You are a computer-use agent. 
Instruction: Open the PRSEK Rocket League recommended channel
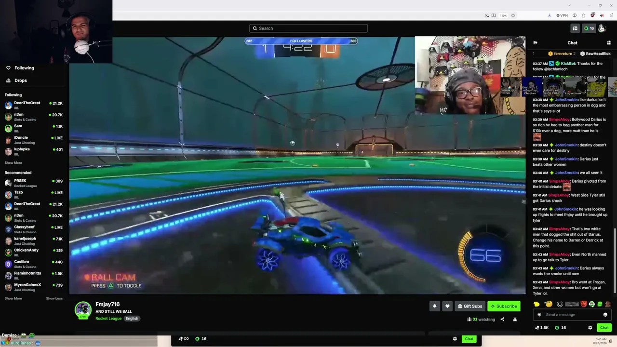[x=34, y=183]
